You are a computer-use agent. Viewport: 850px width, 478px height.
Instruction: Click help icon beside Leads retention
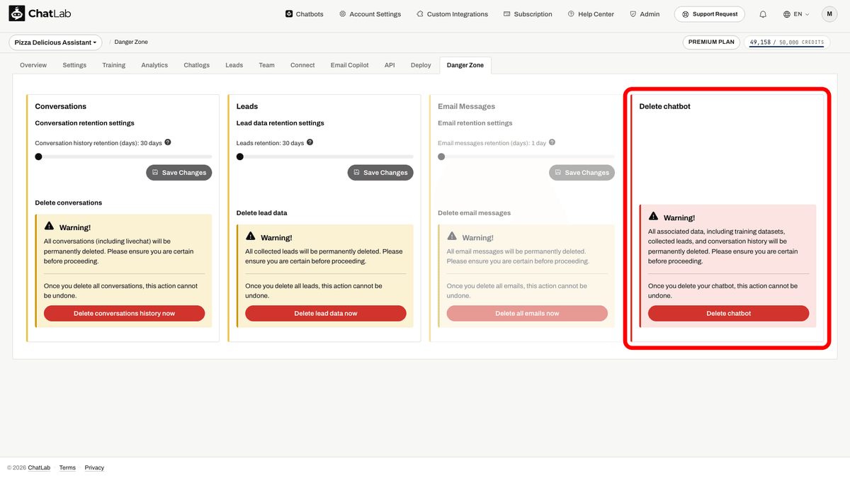tap(310, 142)
